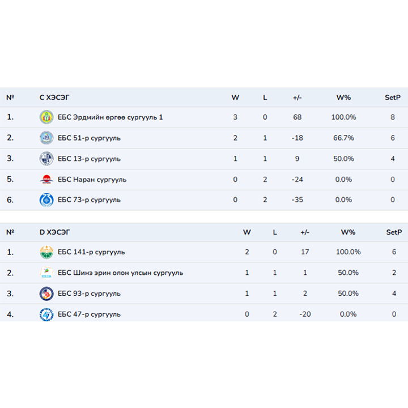
Task: Open ЕБС 141-р сургууль team link
Action: (x=91, y=252)
